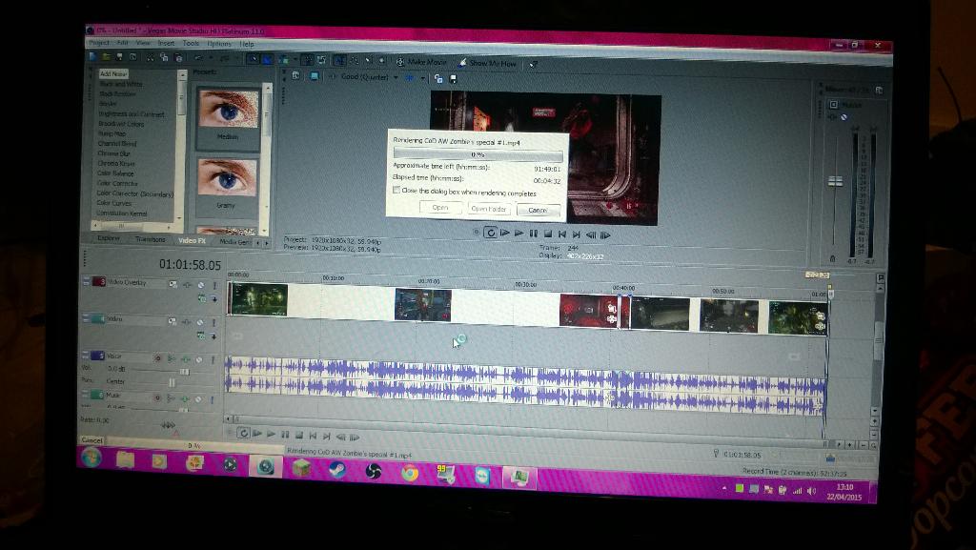Open the Help menu
Screen dimensions: 976x550
tap(247, 44)
